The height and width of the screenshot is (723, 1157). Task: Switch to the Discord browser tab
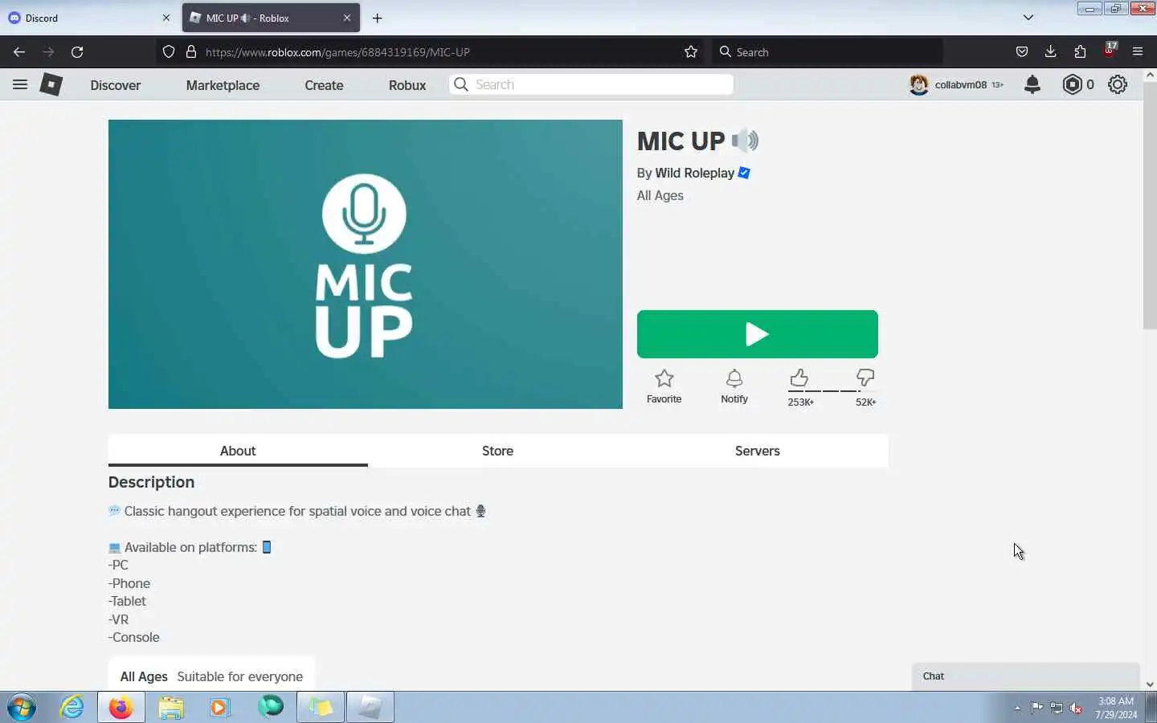click(88, 18)
